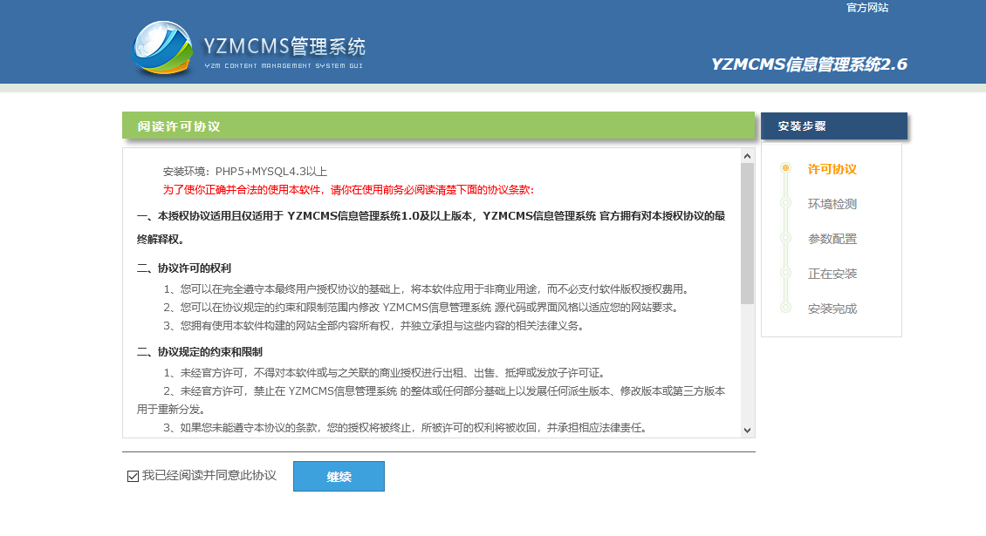Select the 正在安装 step label
The width and height of the screenshot is (986, 536).
tap(832, 274)
